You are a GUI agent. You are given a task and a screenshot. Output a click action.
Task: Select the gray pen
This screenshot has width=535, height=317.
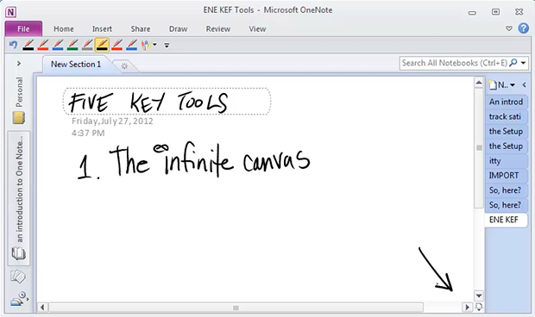tap(87, 45)
